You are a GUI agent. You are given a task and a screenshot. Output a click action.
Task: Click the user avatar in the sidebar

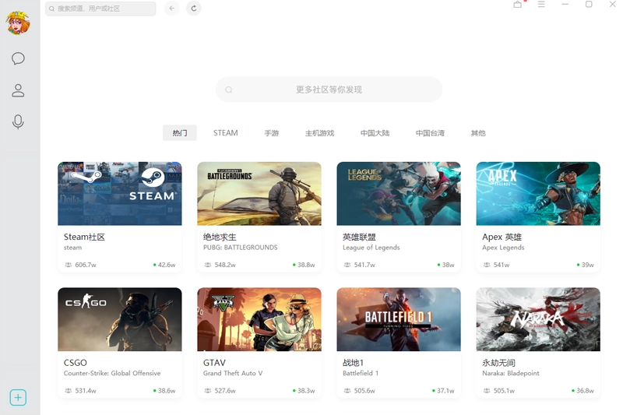(x=18, y=23)
